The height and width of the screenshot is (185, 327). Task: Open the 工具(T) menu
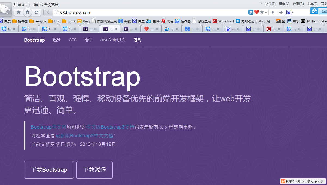312,4
